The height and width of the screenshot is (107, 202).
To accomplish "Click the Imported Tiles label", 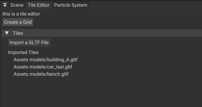I will (23, 52).
